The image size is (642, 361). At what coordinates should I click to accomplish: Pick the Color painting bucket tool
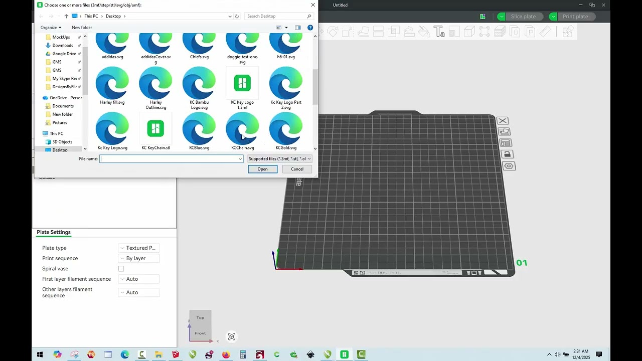click(424, 32)
